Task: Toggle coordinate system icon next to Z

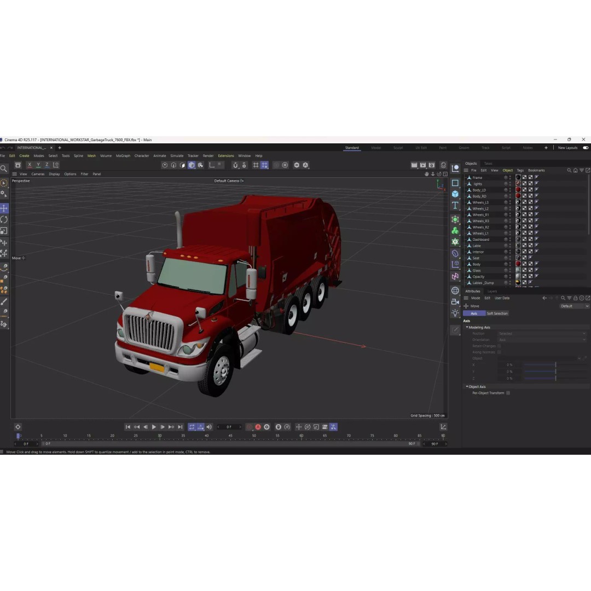Action: coord(56,165)
